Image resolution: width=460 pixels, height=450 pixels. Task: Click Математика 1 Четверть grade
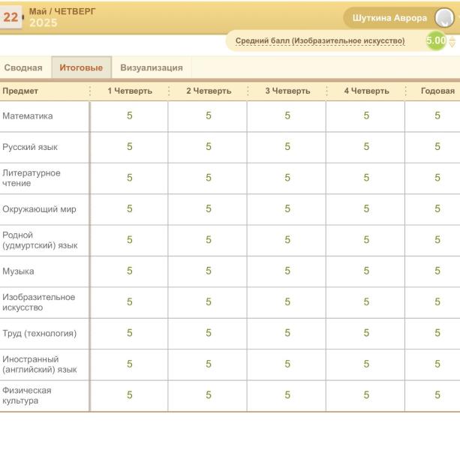point(129,115)
